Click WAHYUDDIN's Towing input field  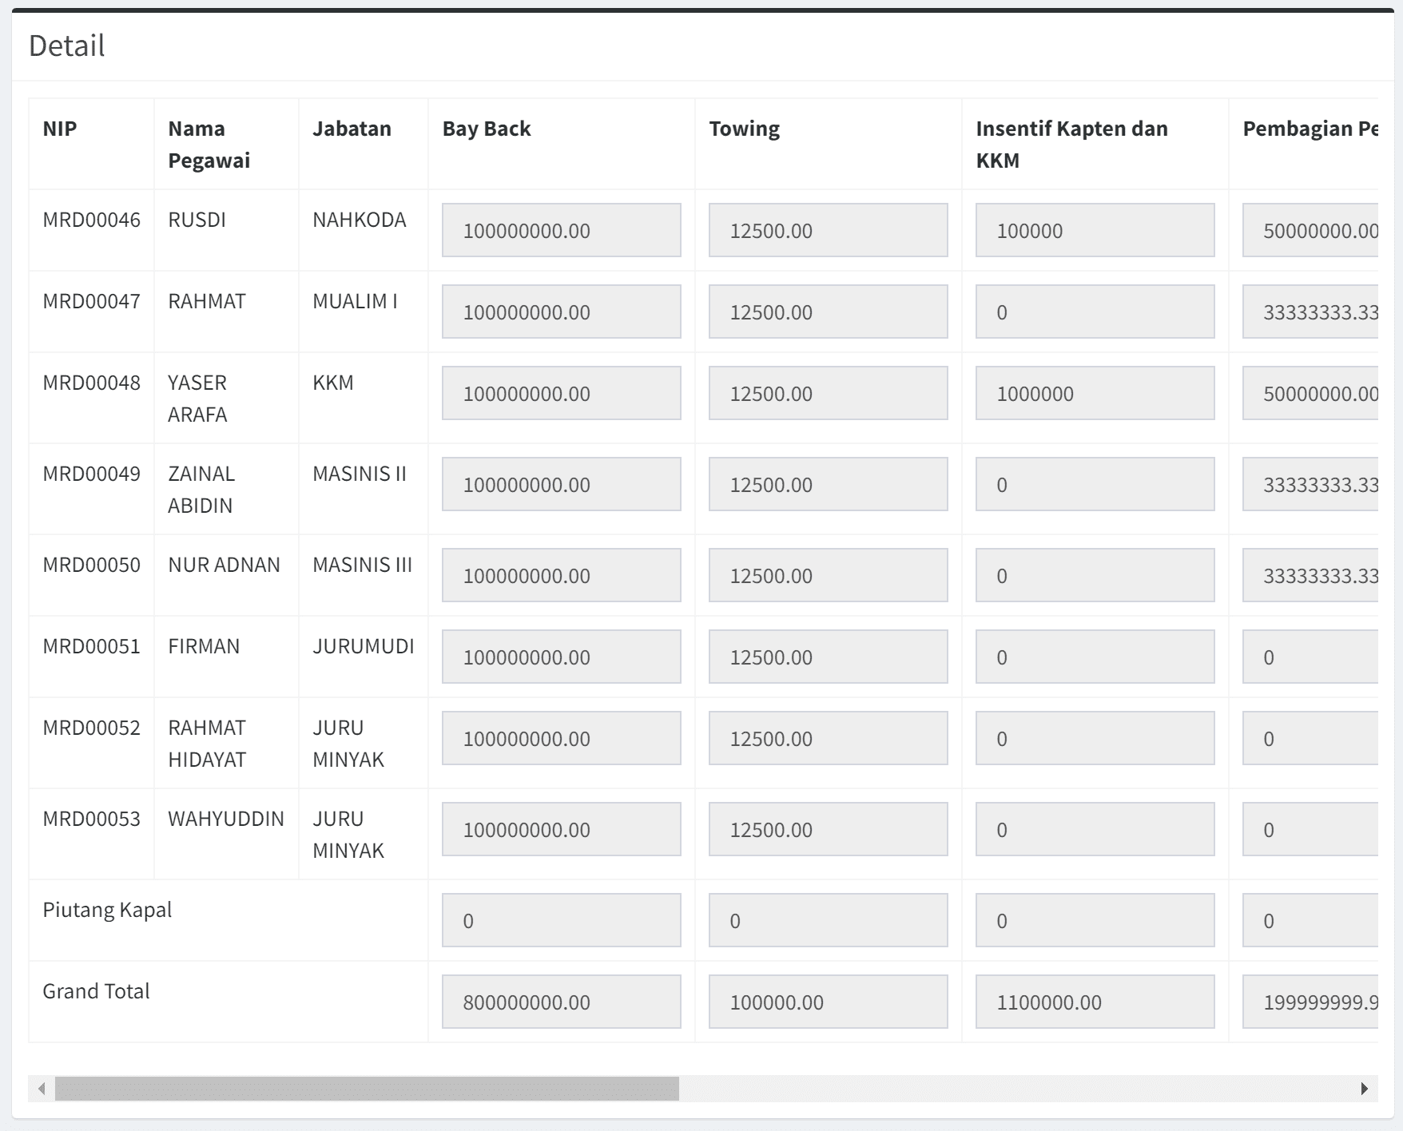click(x=828, y=830)
